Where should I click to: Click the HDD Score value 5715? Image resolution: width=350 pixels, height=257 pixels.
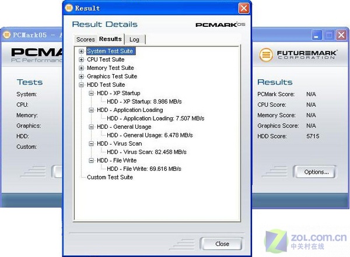click(x=313, y=136)
